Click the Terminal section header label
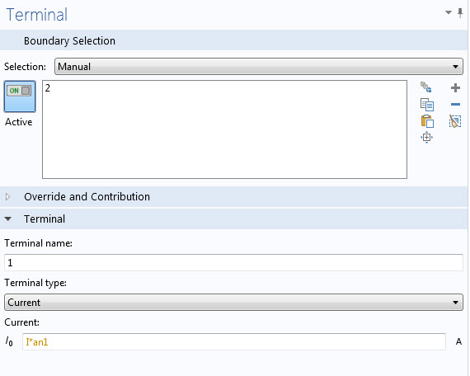Viewport: 470px width, 376px height. tap(45, 219)
